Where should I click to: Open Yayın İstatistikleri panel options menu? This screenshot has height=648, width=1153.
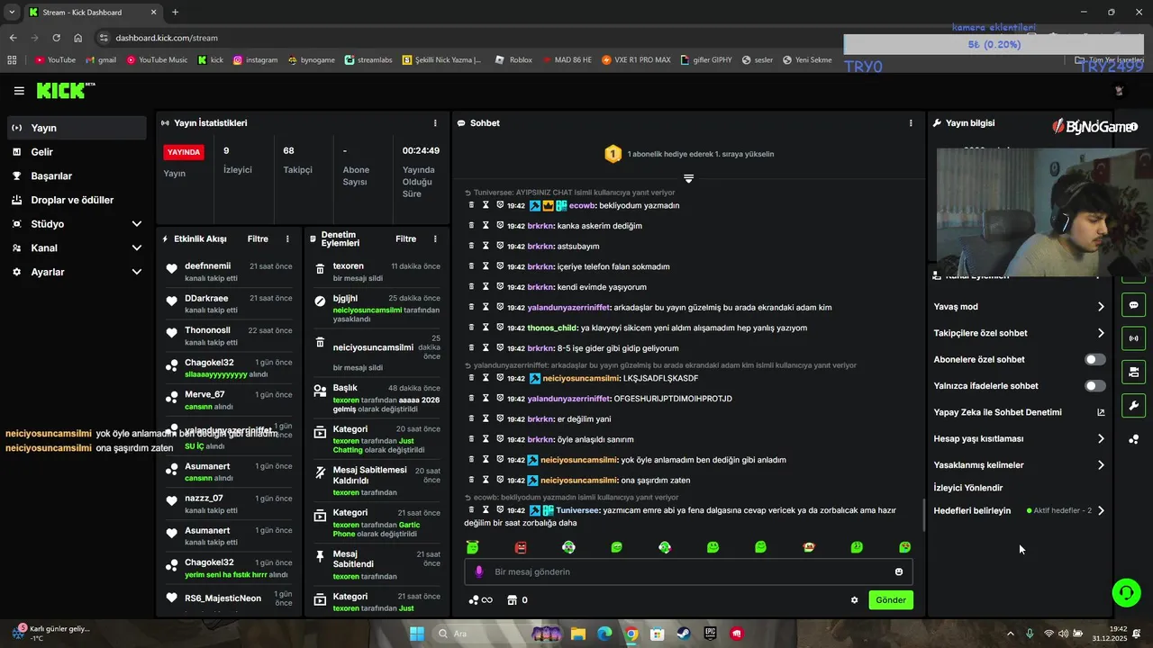point(435,123)
